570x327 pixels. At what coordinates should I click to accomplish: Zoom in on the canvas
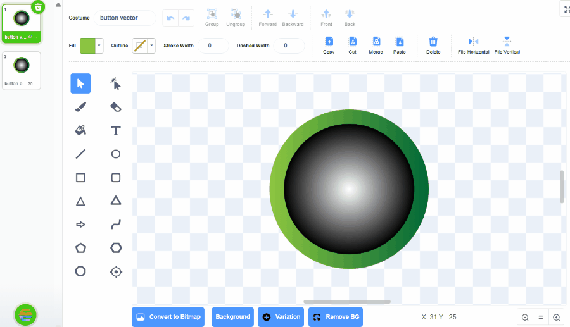point(557,318)
